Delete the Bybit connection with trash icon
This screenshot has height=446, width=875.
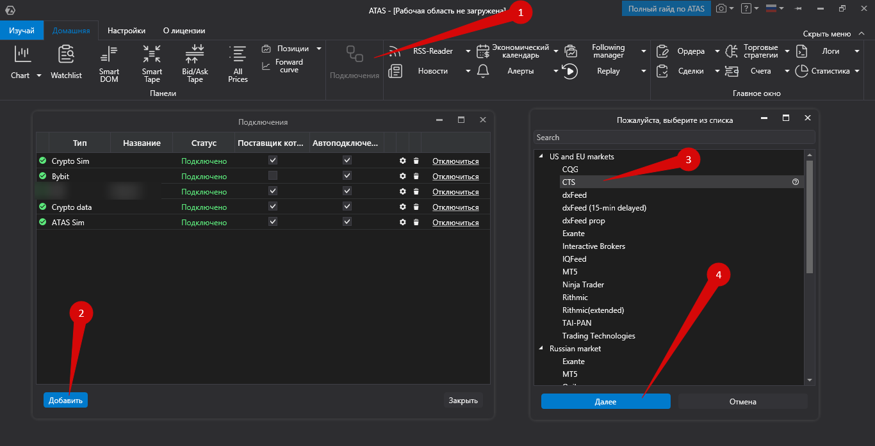416,177
